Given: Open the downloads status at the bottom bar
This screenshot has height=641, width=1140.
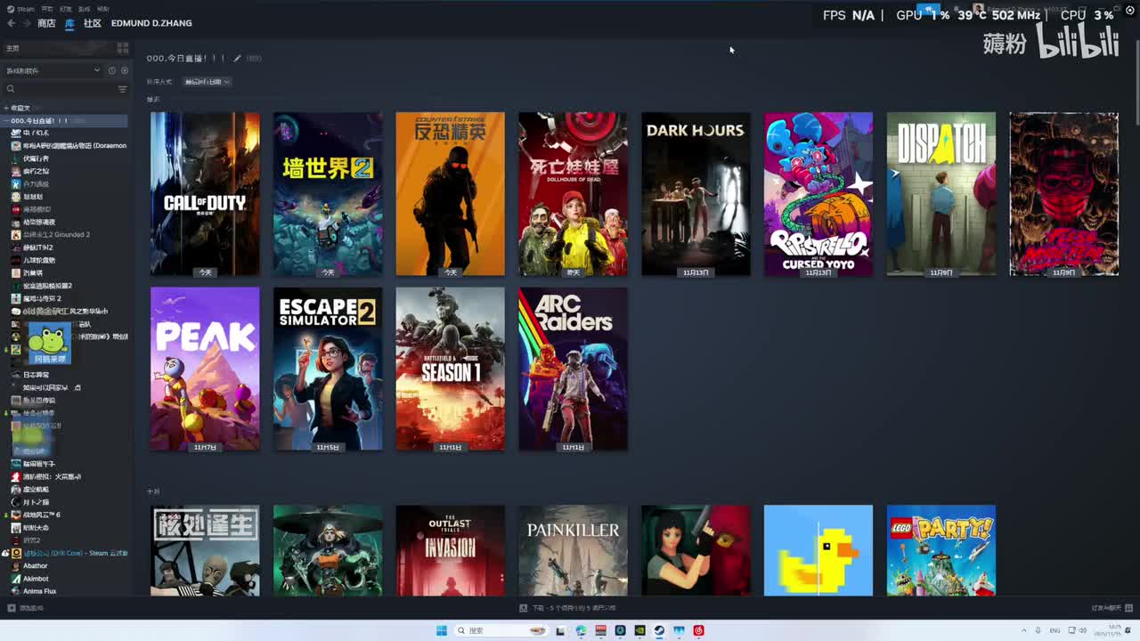Looking at the screenshot, I should tap(570, 608).
